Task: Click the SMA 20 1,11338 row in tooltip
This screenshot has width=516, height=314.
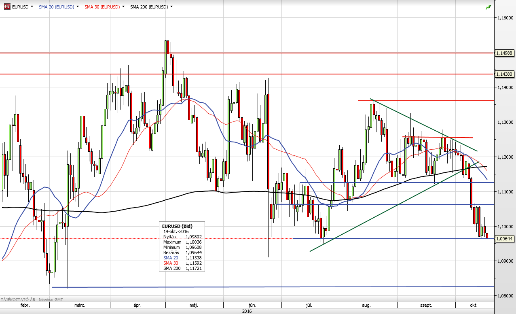Action: pos(182,257)
